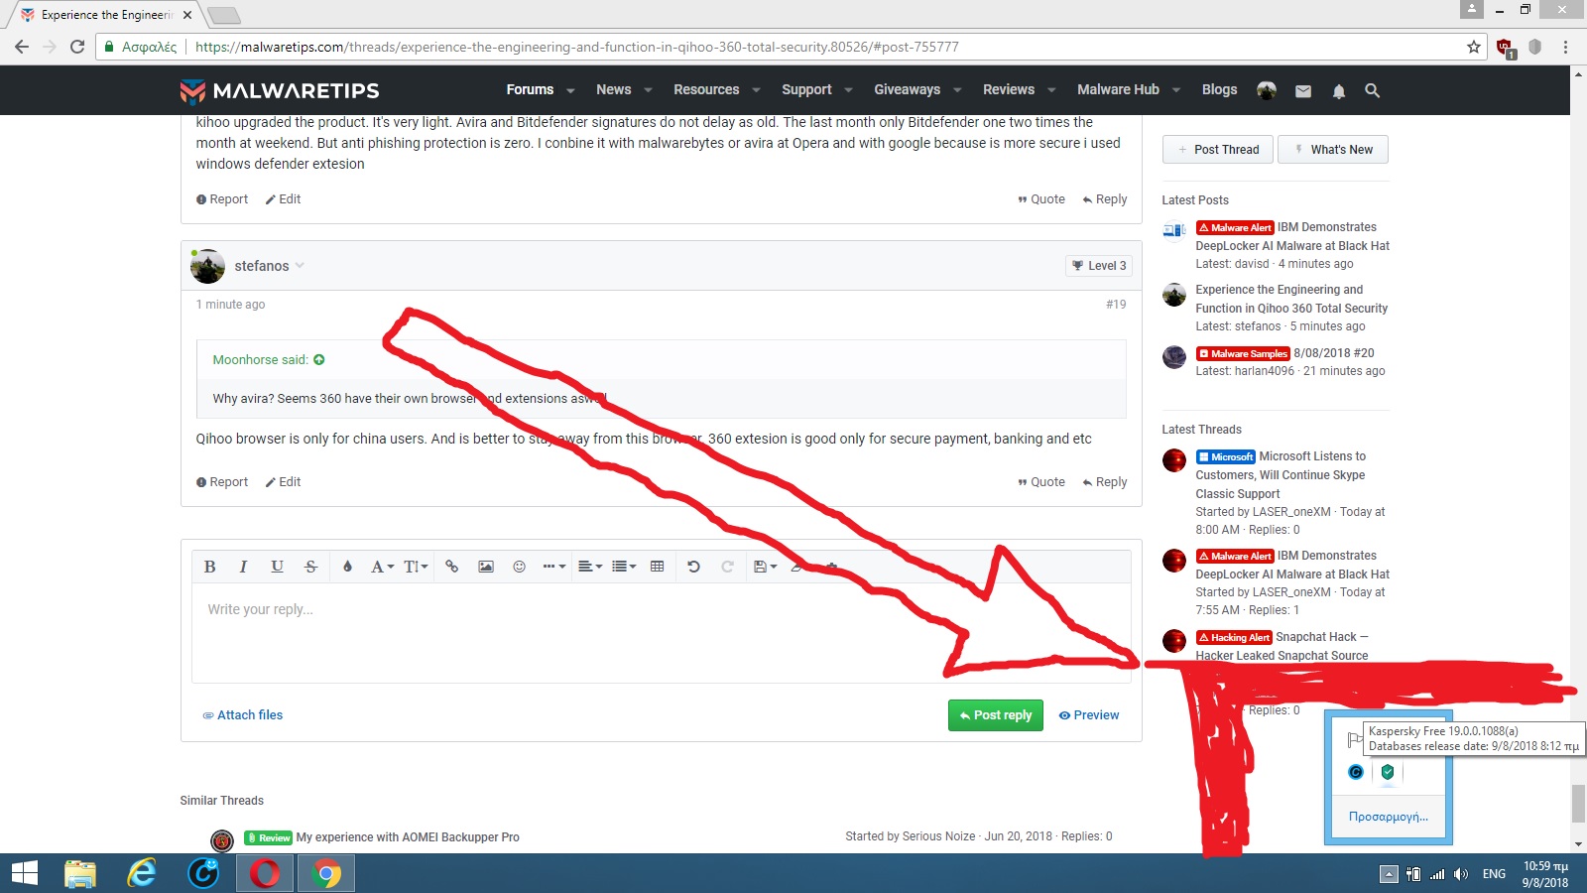Open the font size dropdown

[x=417, y=567]
